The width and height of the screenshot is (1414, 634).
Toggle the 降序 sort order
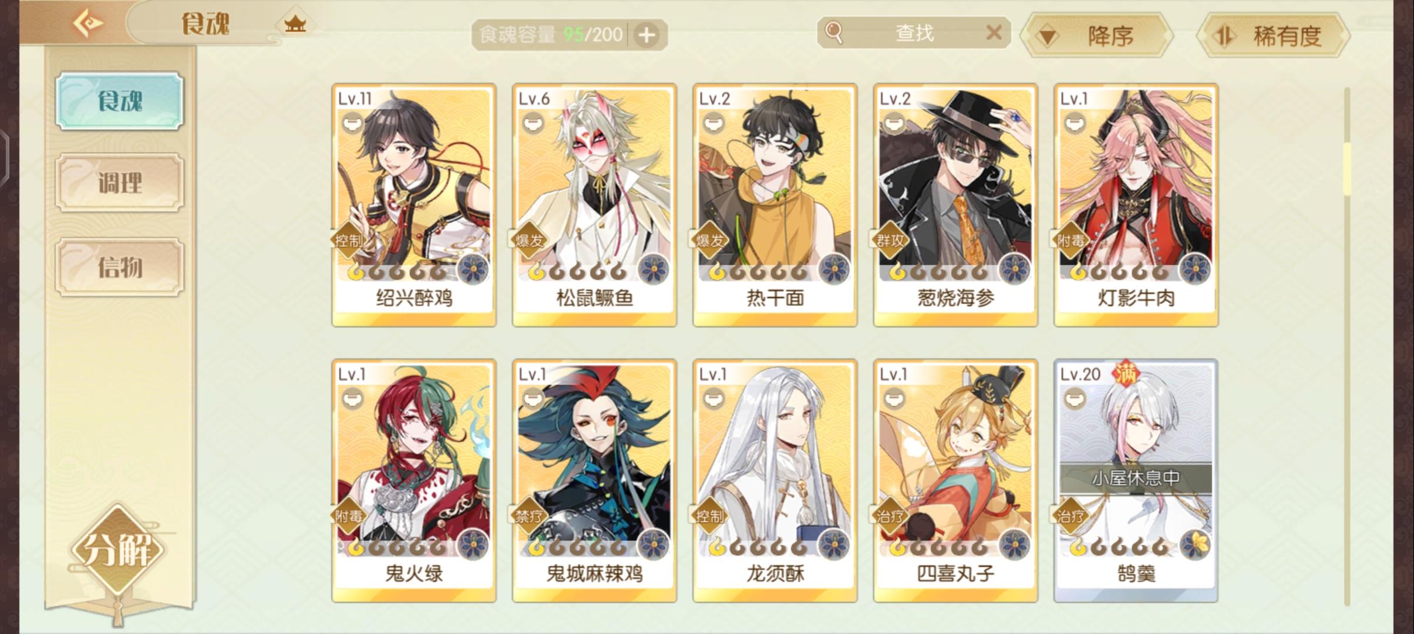click(x=1097, y=36)
